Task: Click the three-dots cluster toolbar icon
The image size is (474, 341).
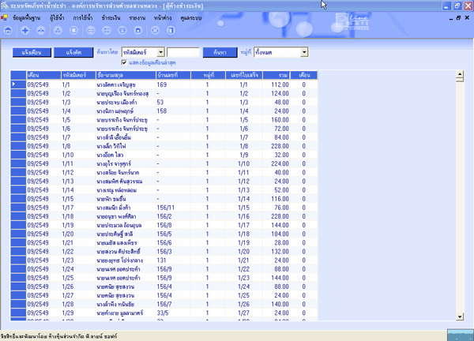Action: 58,30
